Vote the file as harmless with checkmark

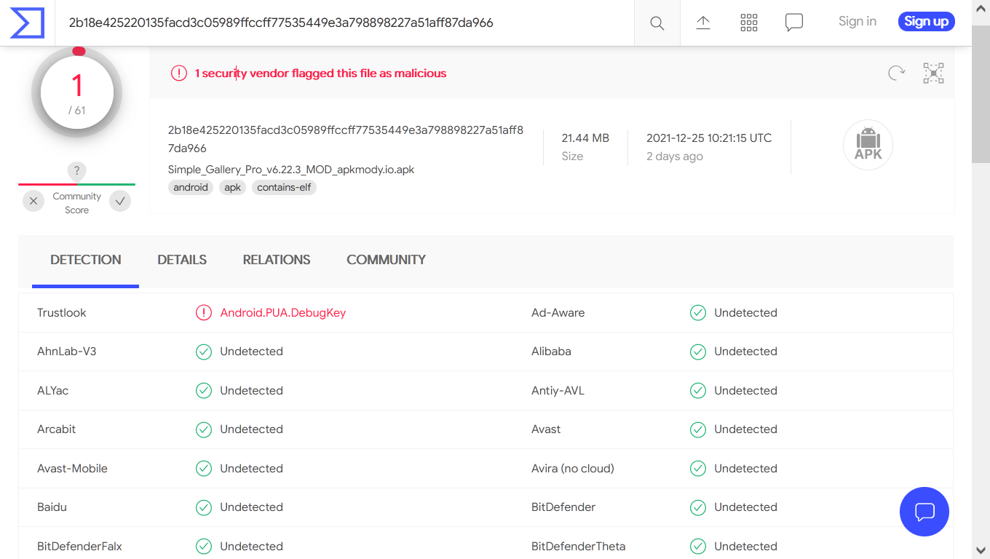point(120,201)
